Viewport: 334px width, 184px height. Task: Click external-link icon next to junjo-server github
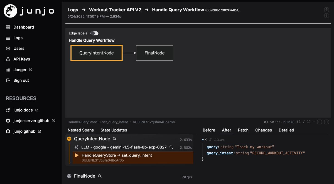(53, 121)
